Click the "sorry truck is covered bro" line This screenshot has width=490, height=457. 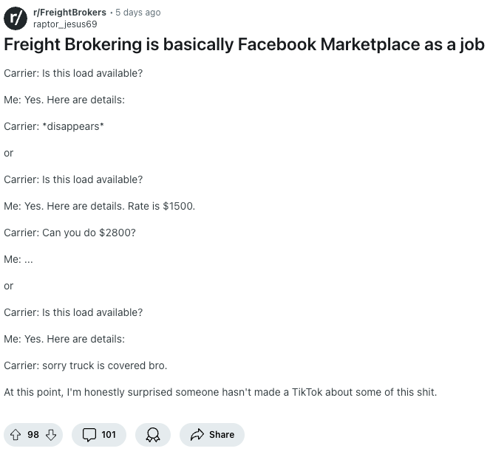click(x=86, y=365)
